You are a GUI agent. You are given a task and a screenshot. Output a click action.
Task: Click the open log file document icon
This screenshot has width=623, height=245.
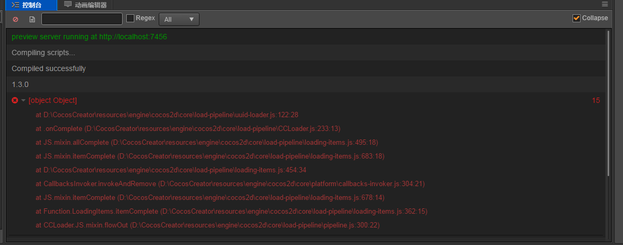click(x=32, y=19)
